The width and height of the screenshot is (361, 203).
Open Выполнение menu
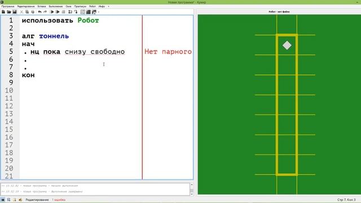coord(56,6)
